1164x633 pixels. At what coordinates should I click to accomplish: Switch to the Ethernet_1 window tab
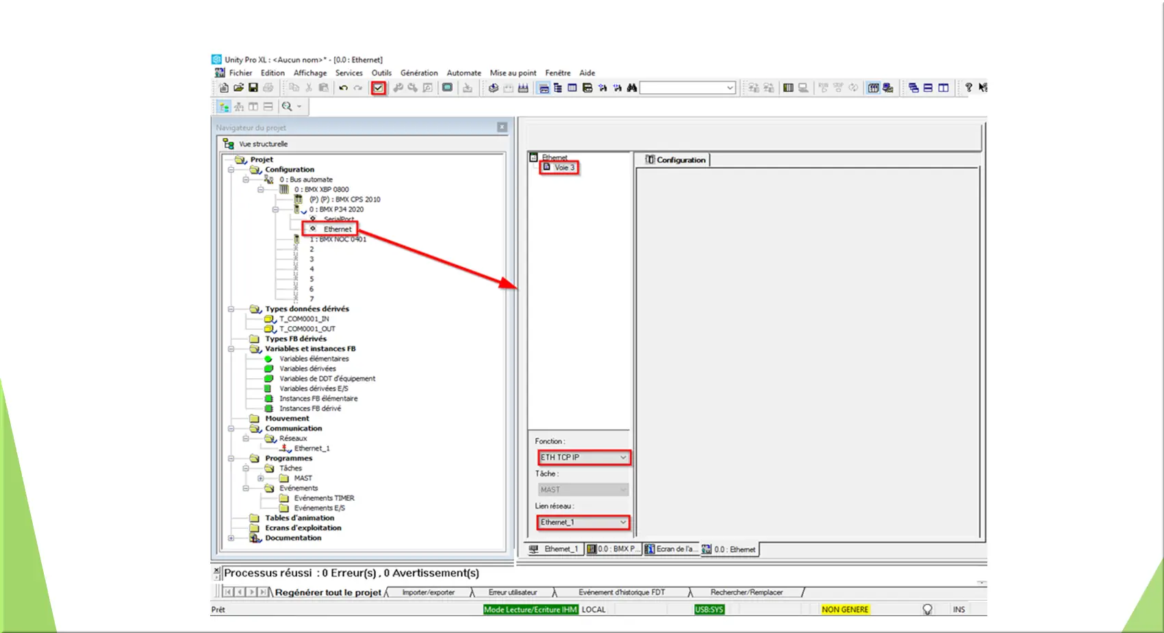tap(555, 549)
